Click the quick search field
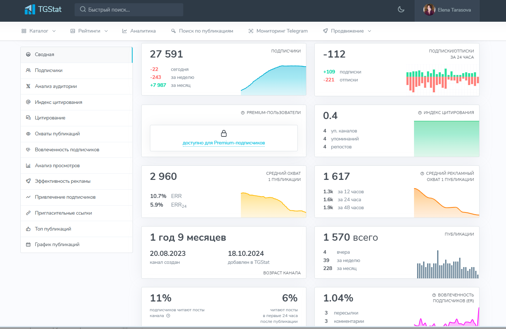Viewport: 506px width, 329px height. coord(129,10)
